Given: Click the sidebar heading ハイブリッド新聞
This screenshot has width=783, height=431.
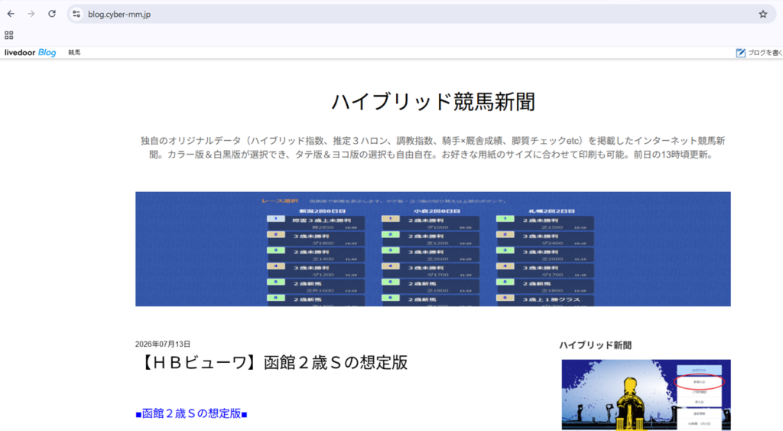Looking at the screenshot, I should (x=595, y=345).
